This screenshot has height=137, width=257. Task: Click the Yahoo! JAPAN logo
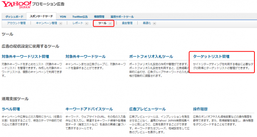click(17, 4)
